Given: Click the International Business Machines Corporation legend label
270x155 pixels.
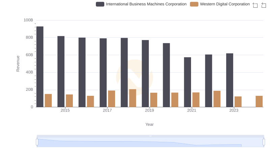Looking at the screenshot, I should [x=146, y=4].
